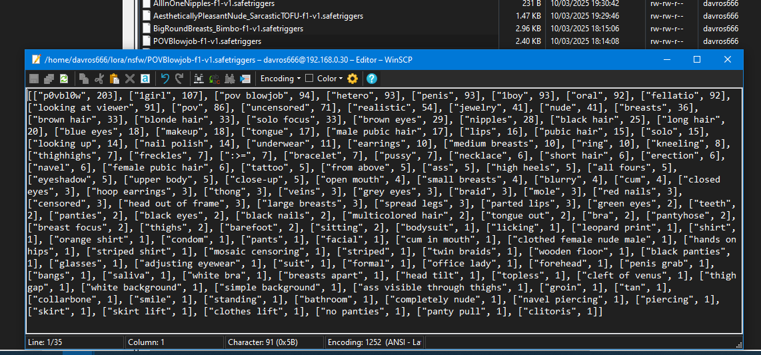761x355 pixels.
Task: Click the Save All icon
Action: 49,79
